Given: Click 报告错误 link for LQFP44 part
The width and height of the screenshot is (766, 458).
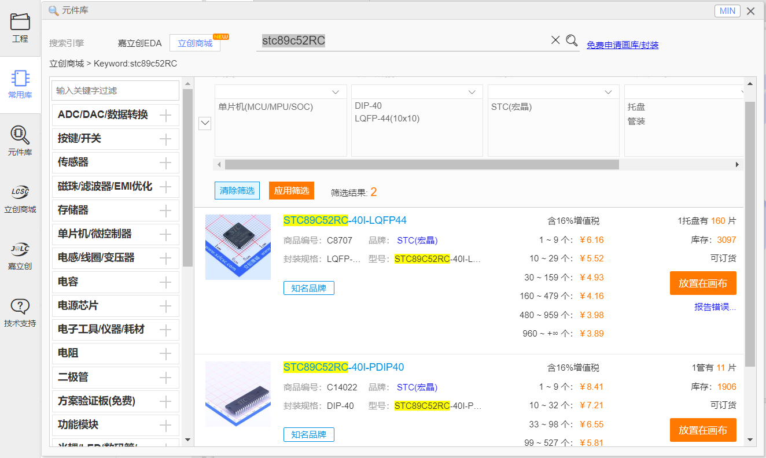Looking at the screenshot, I should [x=715, y=307].
